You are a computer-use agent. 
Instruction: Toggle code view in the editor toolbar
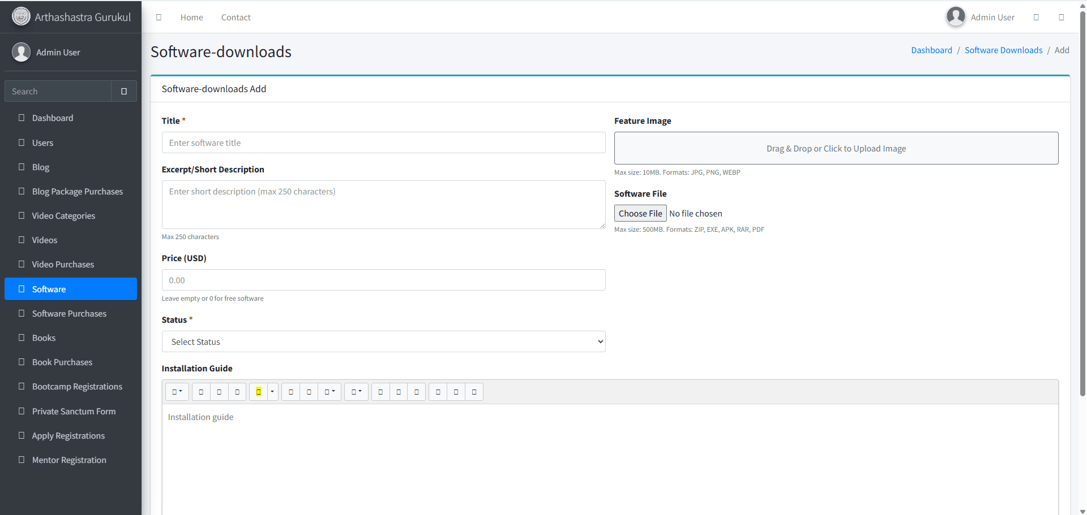point(456,392)
